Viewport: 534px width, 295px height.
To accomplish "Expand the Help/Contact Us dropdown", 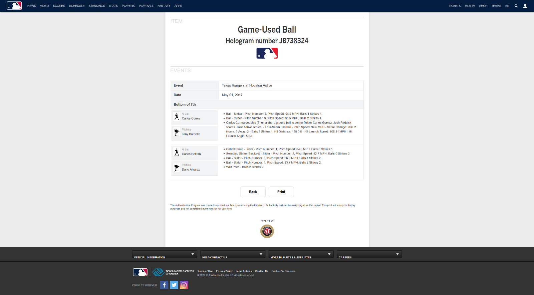I will (233, 254).
